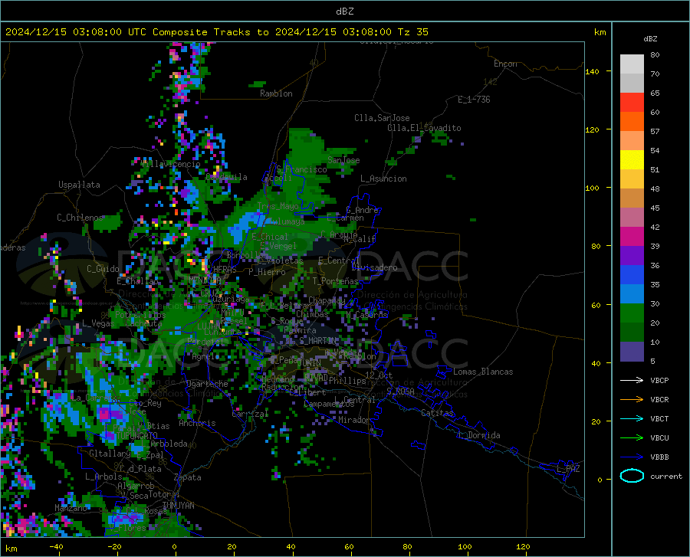Select the purple 36-39 dBZ legend swatch
The width and height of the screenshot is (690, 557).
632,256
